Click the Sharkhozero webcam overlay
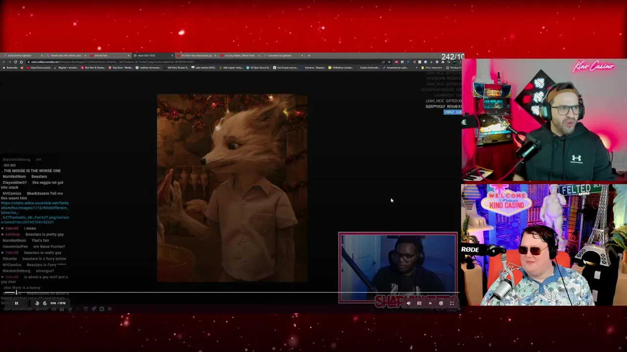 point(398,268)
